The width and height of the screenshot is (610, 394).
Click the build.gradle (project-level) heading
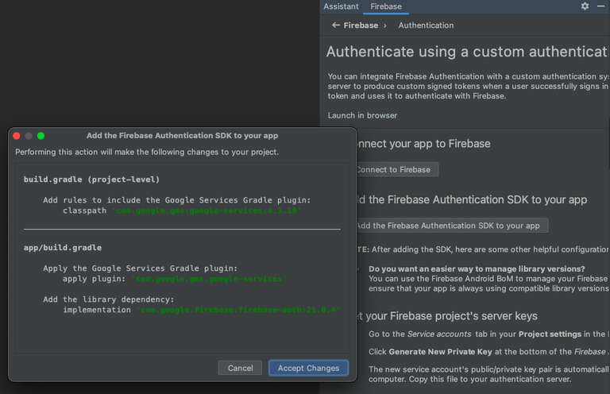[x=91, y=180]
